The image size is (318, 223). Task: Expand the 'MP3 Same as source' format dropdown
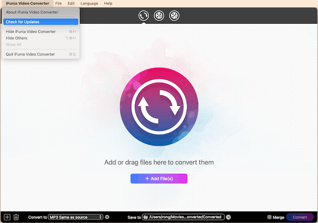76,217
